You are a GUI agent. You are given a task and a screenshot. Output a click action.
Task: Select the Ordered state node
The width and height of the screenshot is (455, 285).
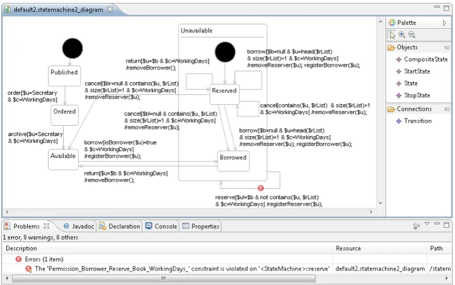point(64,115)
